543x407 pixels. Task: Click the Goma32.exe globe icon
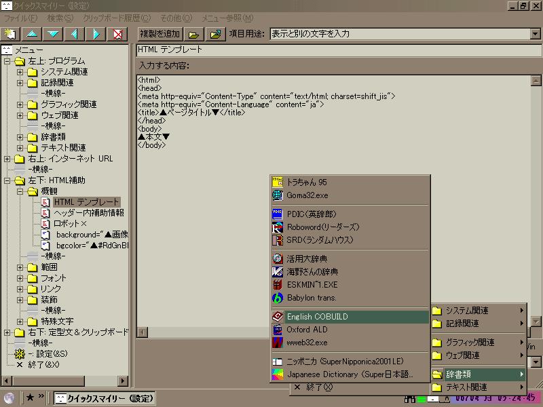(278, 195)
